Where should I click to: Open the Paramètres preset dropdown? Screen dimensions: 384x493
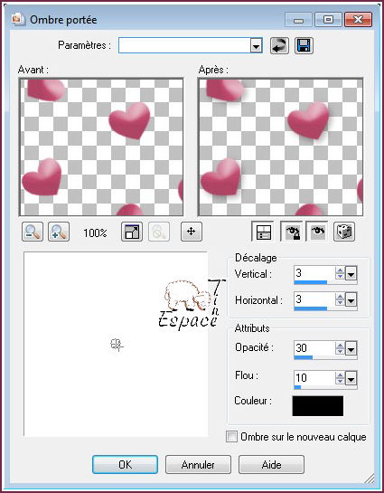click(257, 46)
